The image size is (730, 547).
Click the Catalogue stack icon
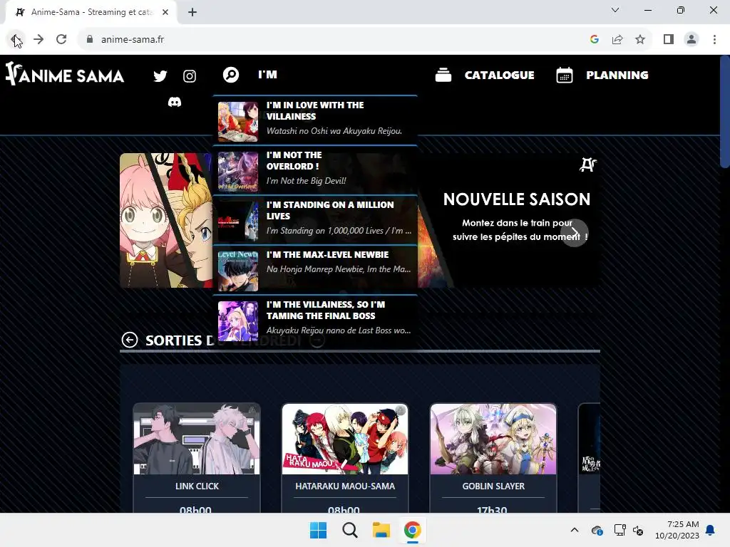pos(443,75)
